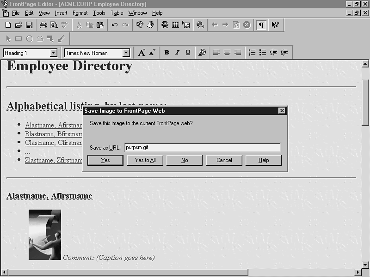370x277 pixels.
Task: Click the Save as URL text field
Action: [202, 147]
